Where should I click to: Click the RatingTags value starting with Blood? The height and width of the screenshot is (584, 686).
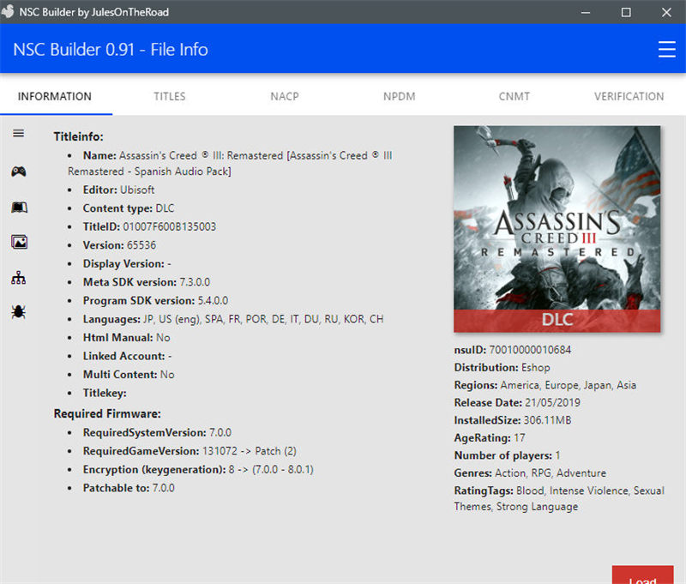click(559, 499)
